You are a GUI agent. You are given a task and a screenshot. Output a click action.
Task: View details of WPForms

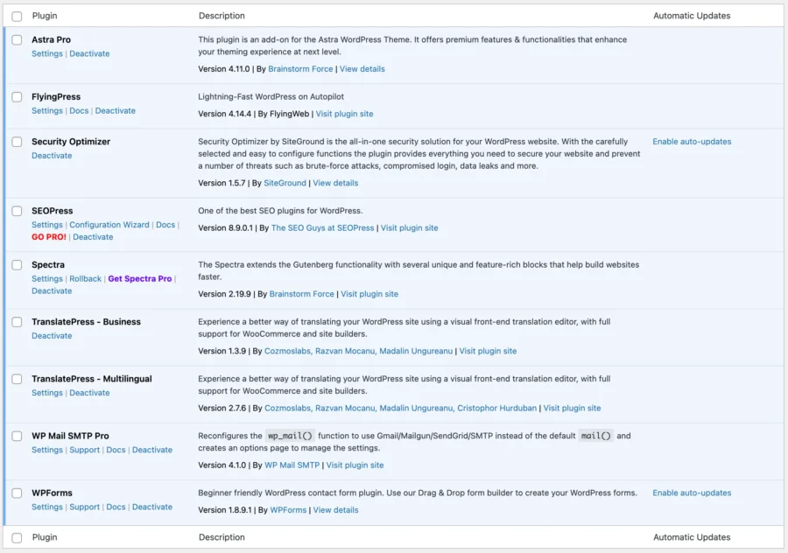[335, 510]
